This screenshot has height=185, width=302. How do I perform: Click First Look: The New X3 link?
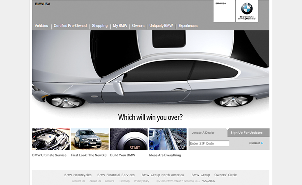click(89, 155)
